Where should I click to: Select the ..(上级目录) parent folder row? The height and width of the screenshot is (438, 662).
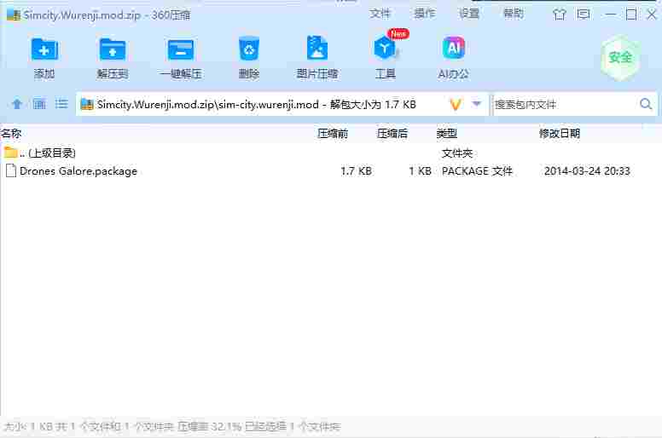click(x=331, y=153)
